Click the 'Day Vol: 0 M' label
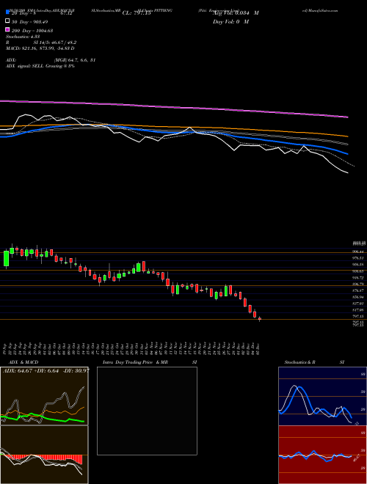This screenshot has height=484, width=367. (230, 21)
